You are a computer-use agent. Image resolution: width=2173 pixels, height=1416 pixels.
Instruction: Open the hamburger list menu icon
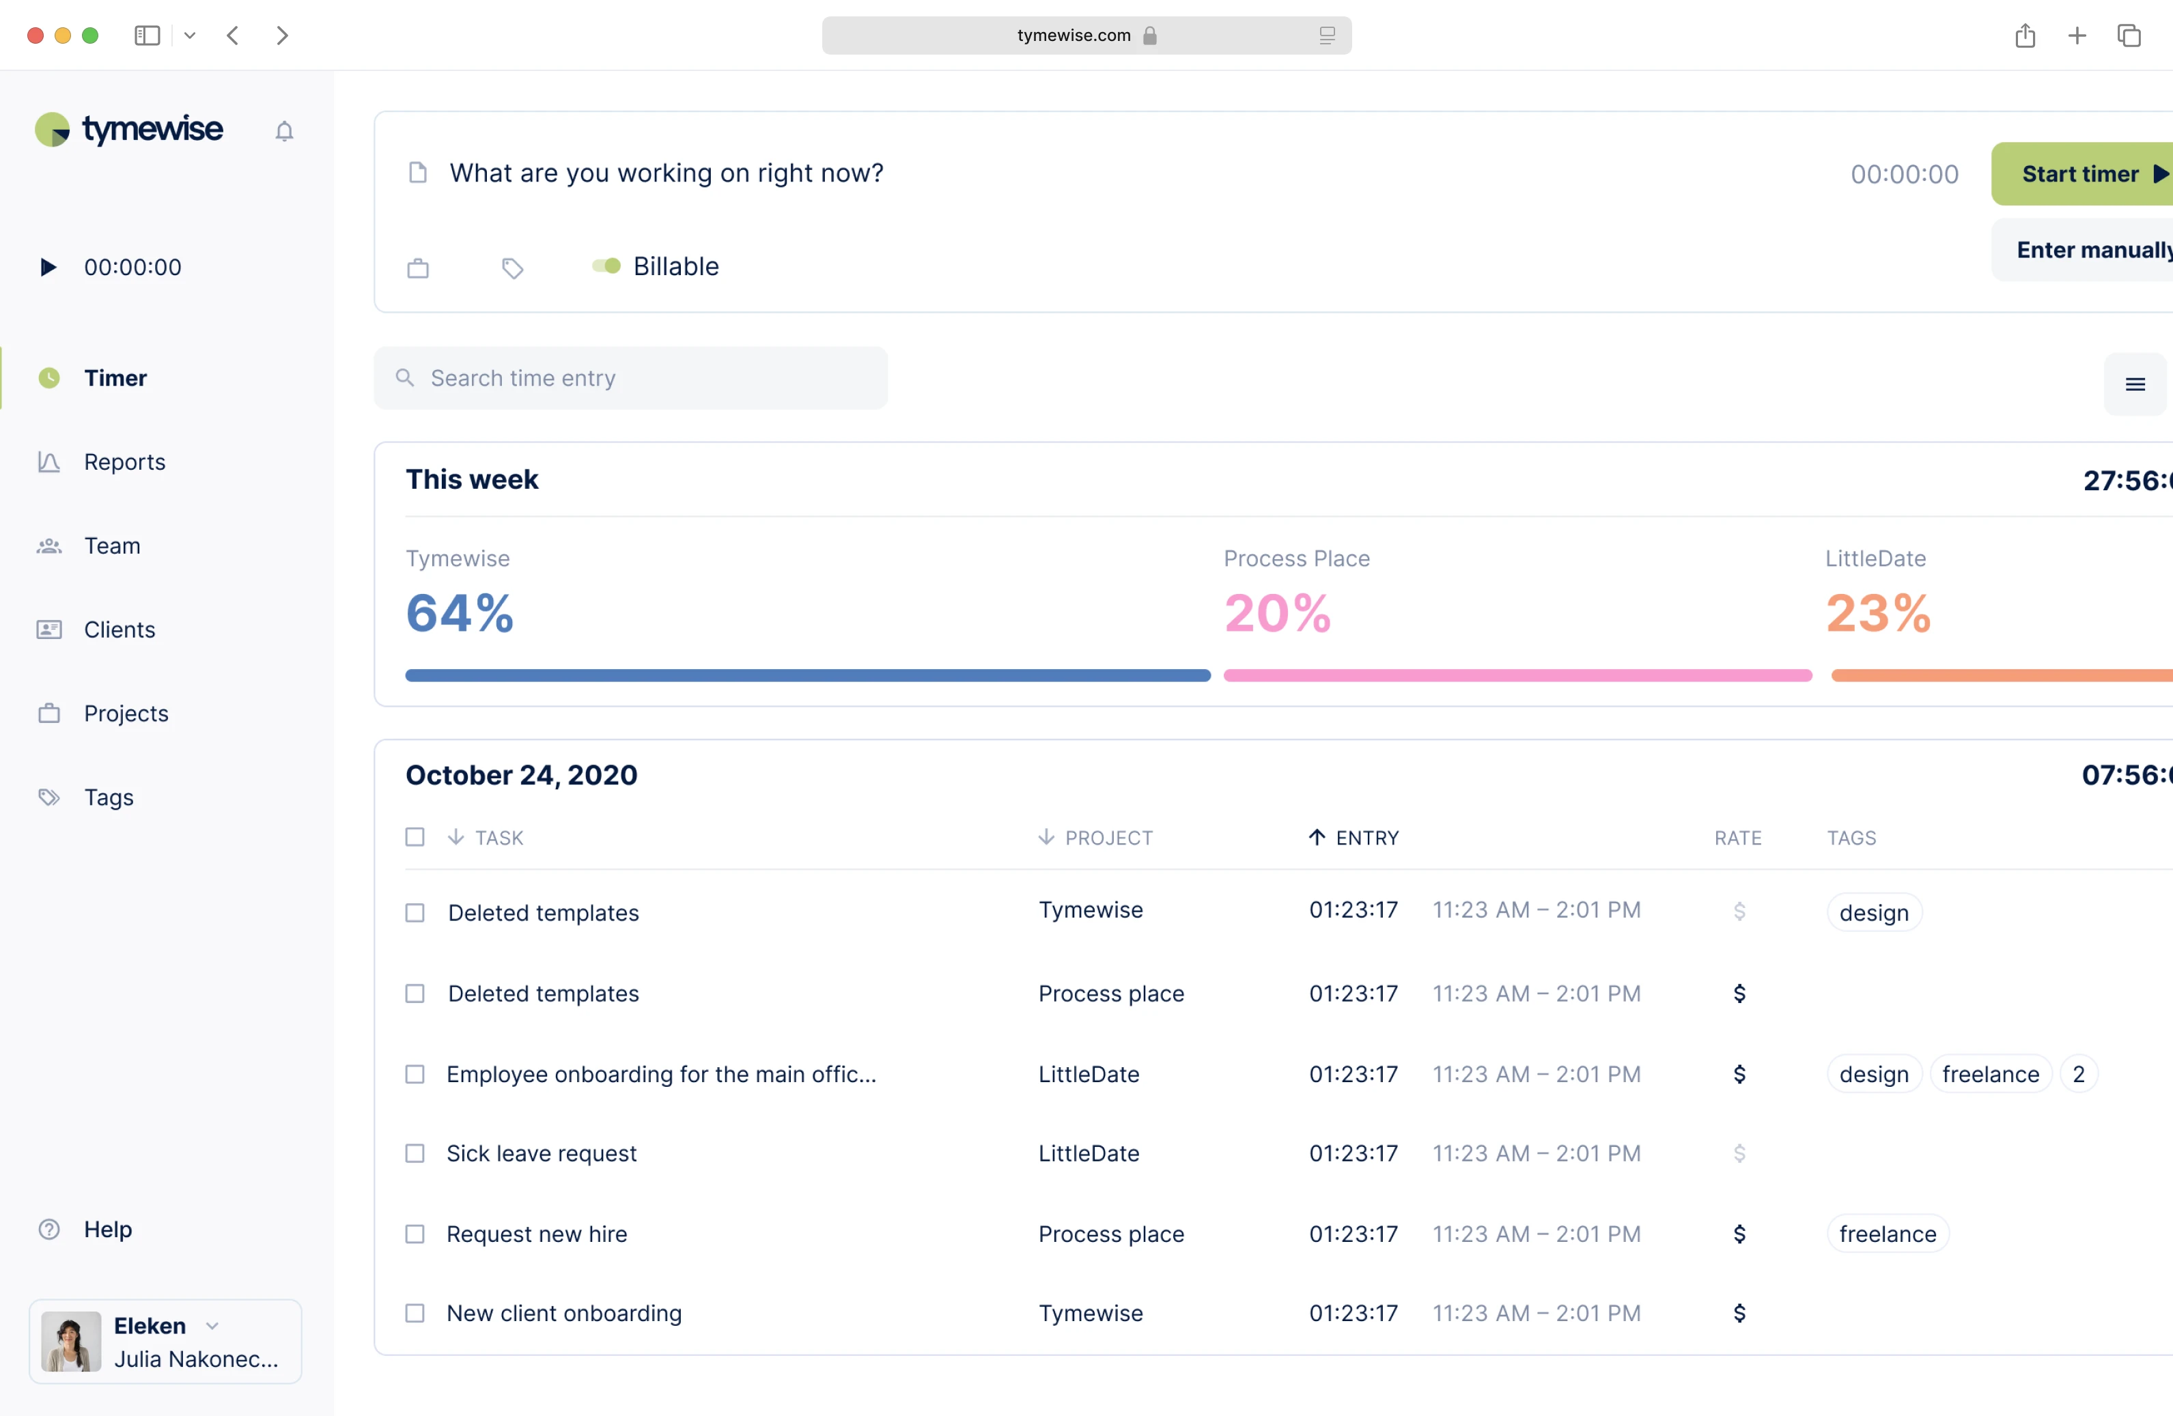(x=2134, y=384)
